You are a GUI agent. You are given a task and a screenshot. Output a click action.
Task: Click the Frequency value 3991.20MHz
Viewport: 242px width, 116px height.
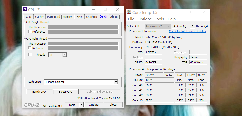176,47
